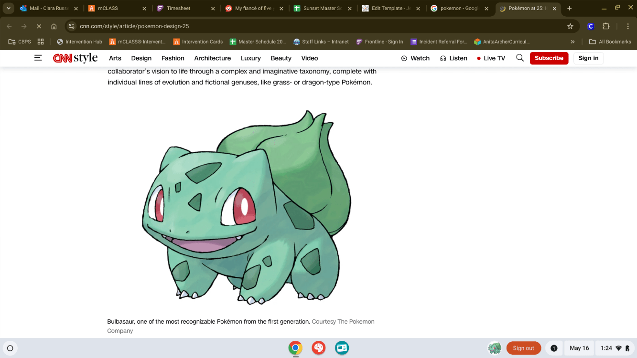
Task: Open the Architecture section
Action: point(213,58)
